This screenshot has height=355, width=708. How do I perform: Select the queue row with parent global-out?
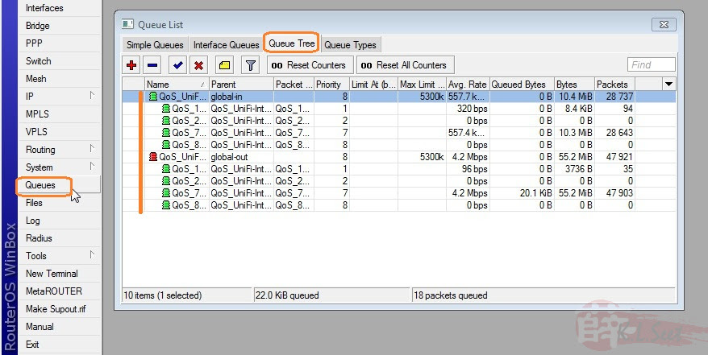click(x=399, y=157)
